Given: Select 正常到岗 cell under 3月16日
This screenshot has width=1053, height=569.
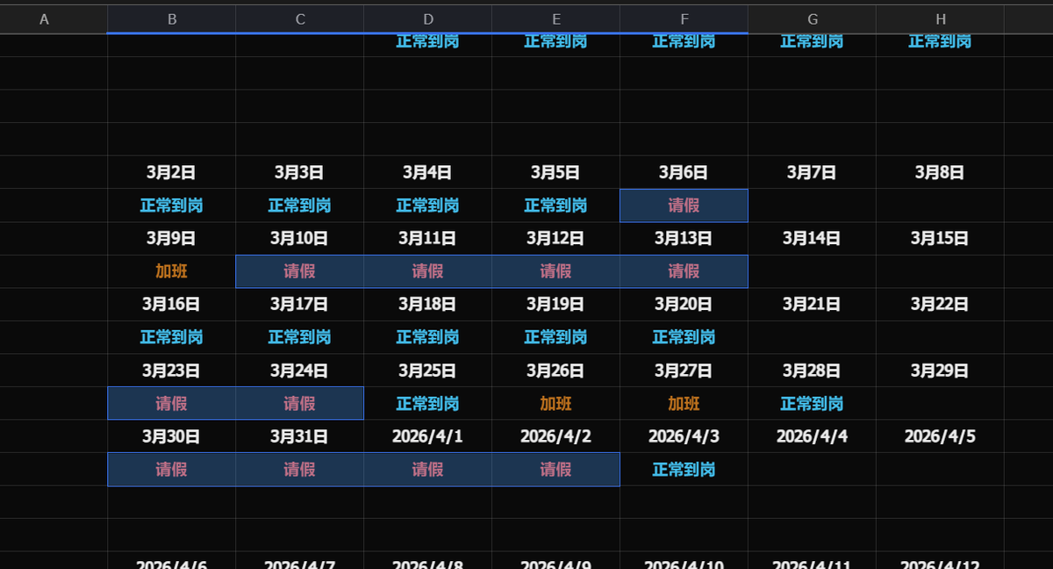Looking at the screenshot, I should [172, 337].
